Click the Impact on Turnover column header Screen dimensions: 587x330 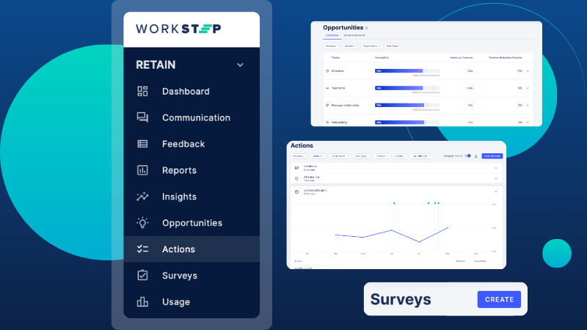[462, 58]
